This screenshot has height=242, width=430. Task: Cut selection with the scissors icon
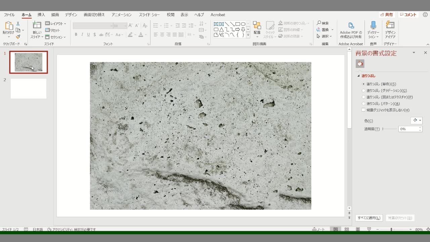18,24
